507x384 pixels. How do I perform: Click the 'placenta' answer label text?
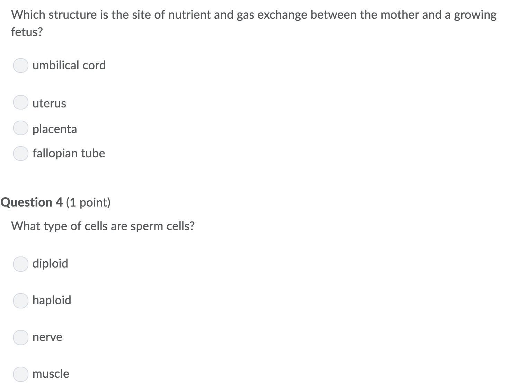pos(55,129)
